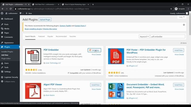Click the Upload Plugin button
Viewport: 191px width, 107px height.
45,20
